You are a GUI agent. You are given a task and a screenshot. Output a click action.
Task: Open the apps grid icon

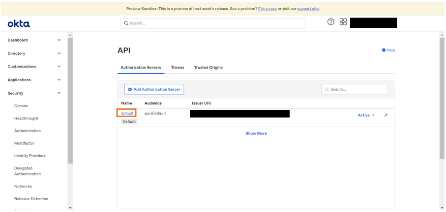(x=343, y=22)
